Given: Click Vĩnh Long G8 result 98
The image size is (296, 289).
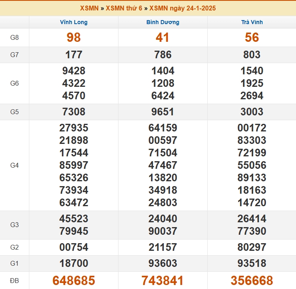Looking at the screenshot, I should (x=73, y=37).
